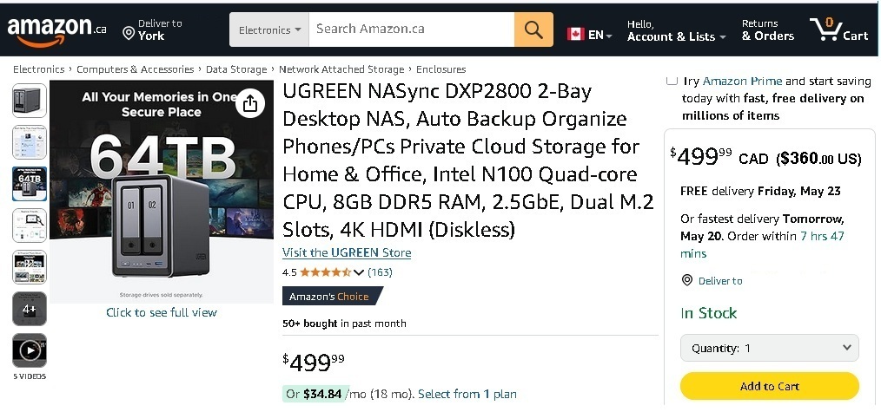Click the Deliver to York location pin
This screenshot has width=881, height=412.
(x=129, y=34)
